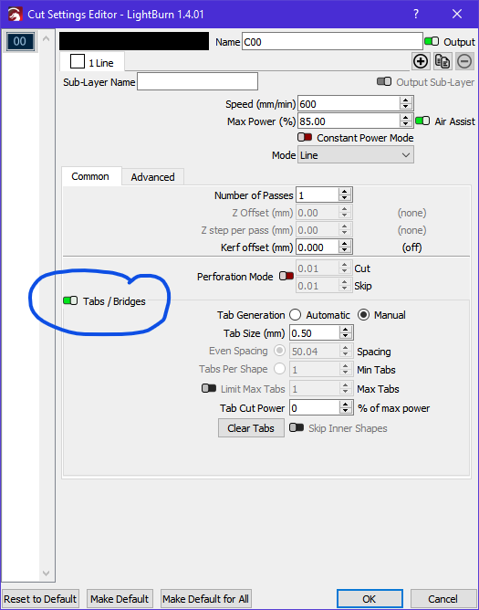The height and width of the screenshot is (610, 479).
Task: Increase Kerf offset value
Action: [345, 244]
